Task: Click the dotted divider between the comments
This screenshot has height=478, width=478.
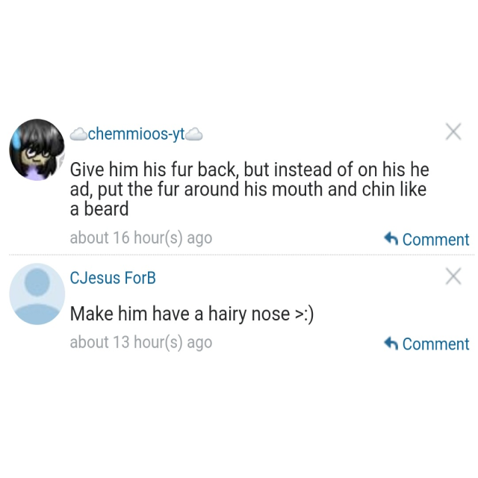Action: point(241,254)
